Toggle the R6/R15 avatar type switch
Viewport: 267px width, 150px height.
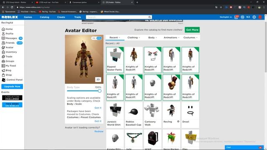(x=97, y=38)
